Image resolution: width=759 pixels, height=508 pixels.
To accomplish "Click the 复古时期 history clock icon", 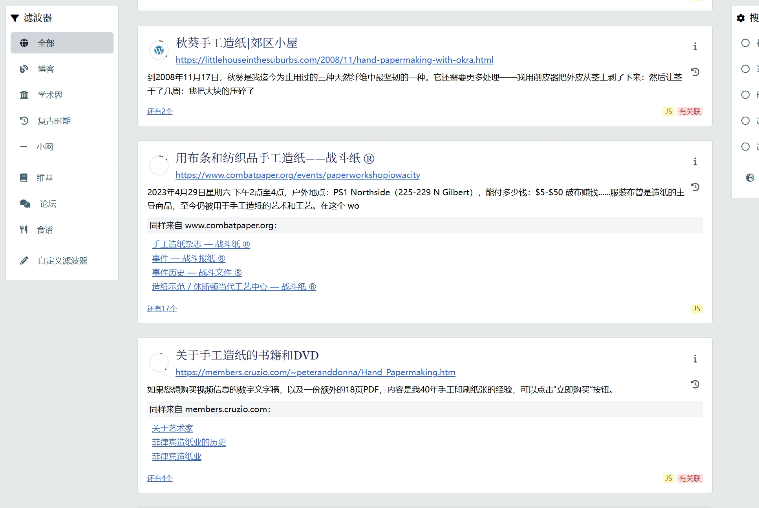I will tap(24, 121).
